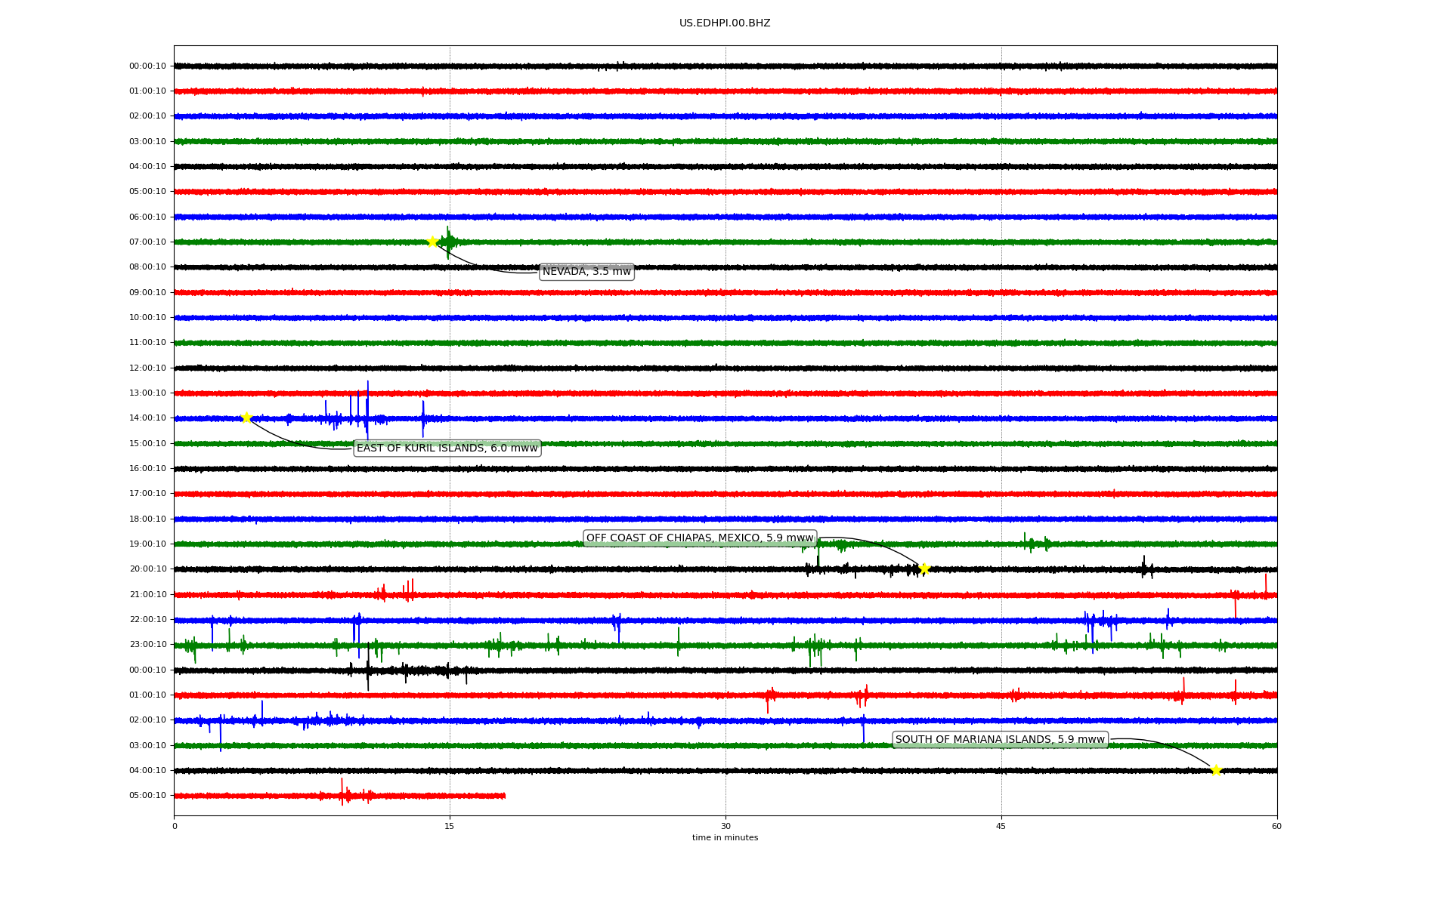Click the 15:00:10 time label

coord(147,444)
